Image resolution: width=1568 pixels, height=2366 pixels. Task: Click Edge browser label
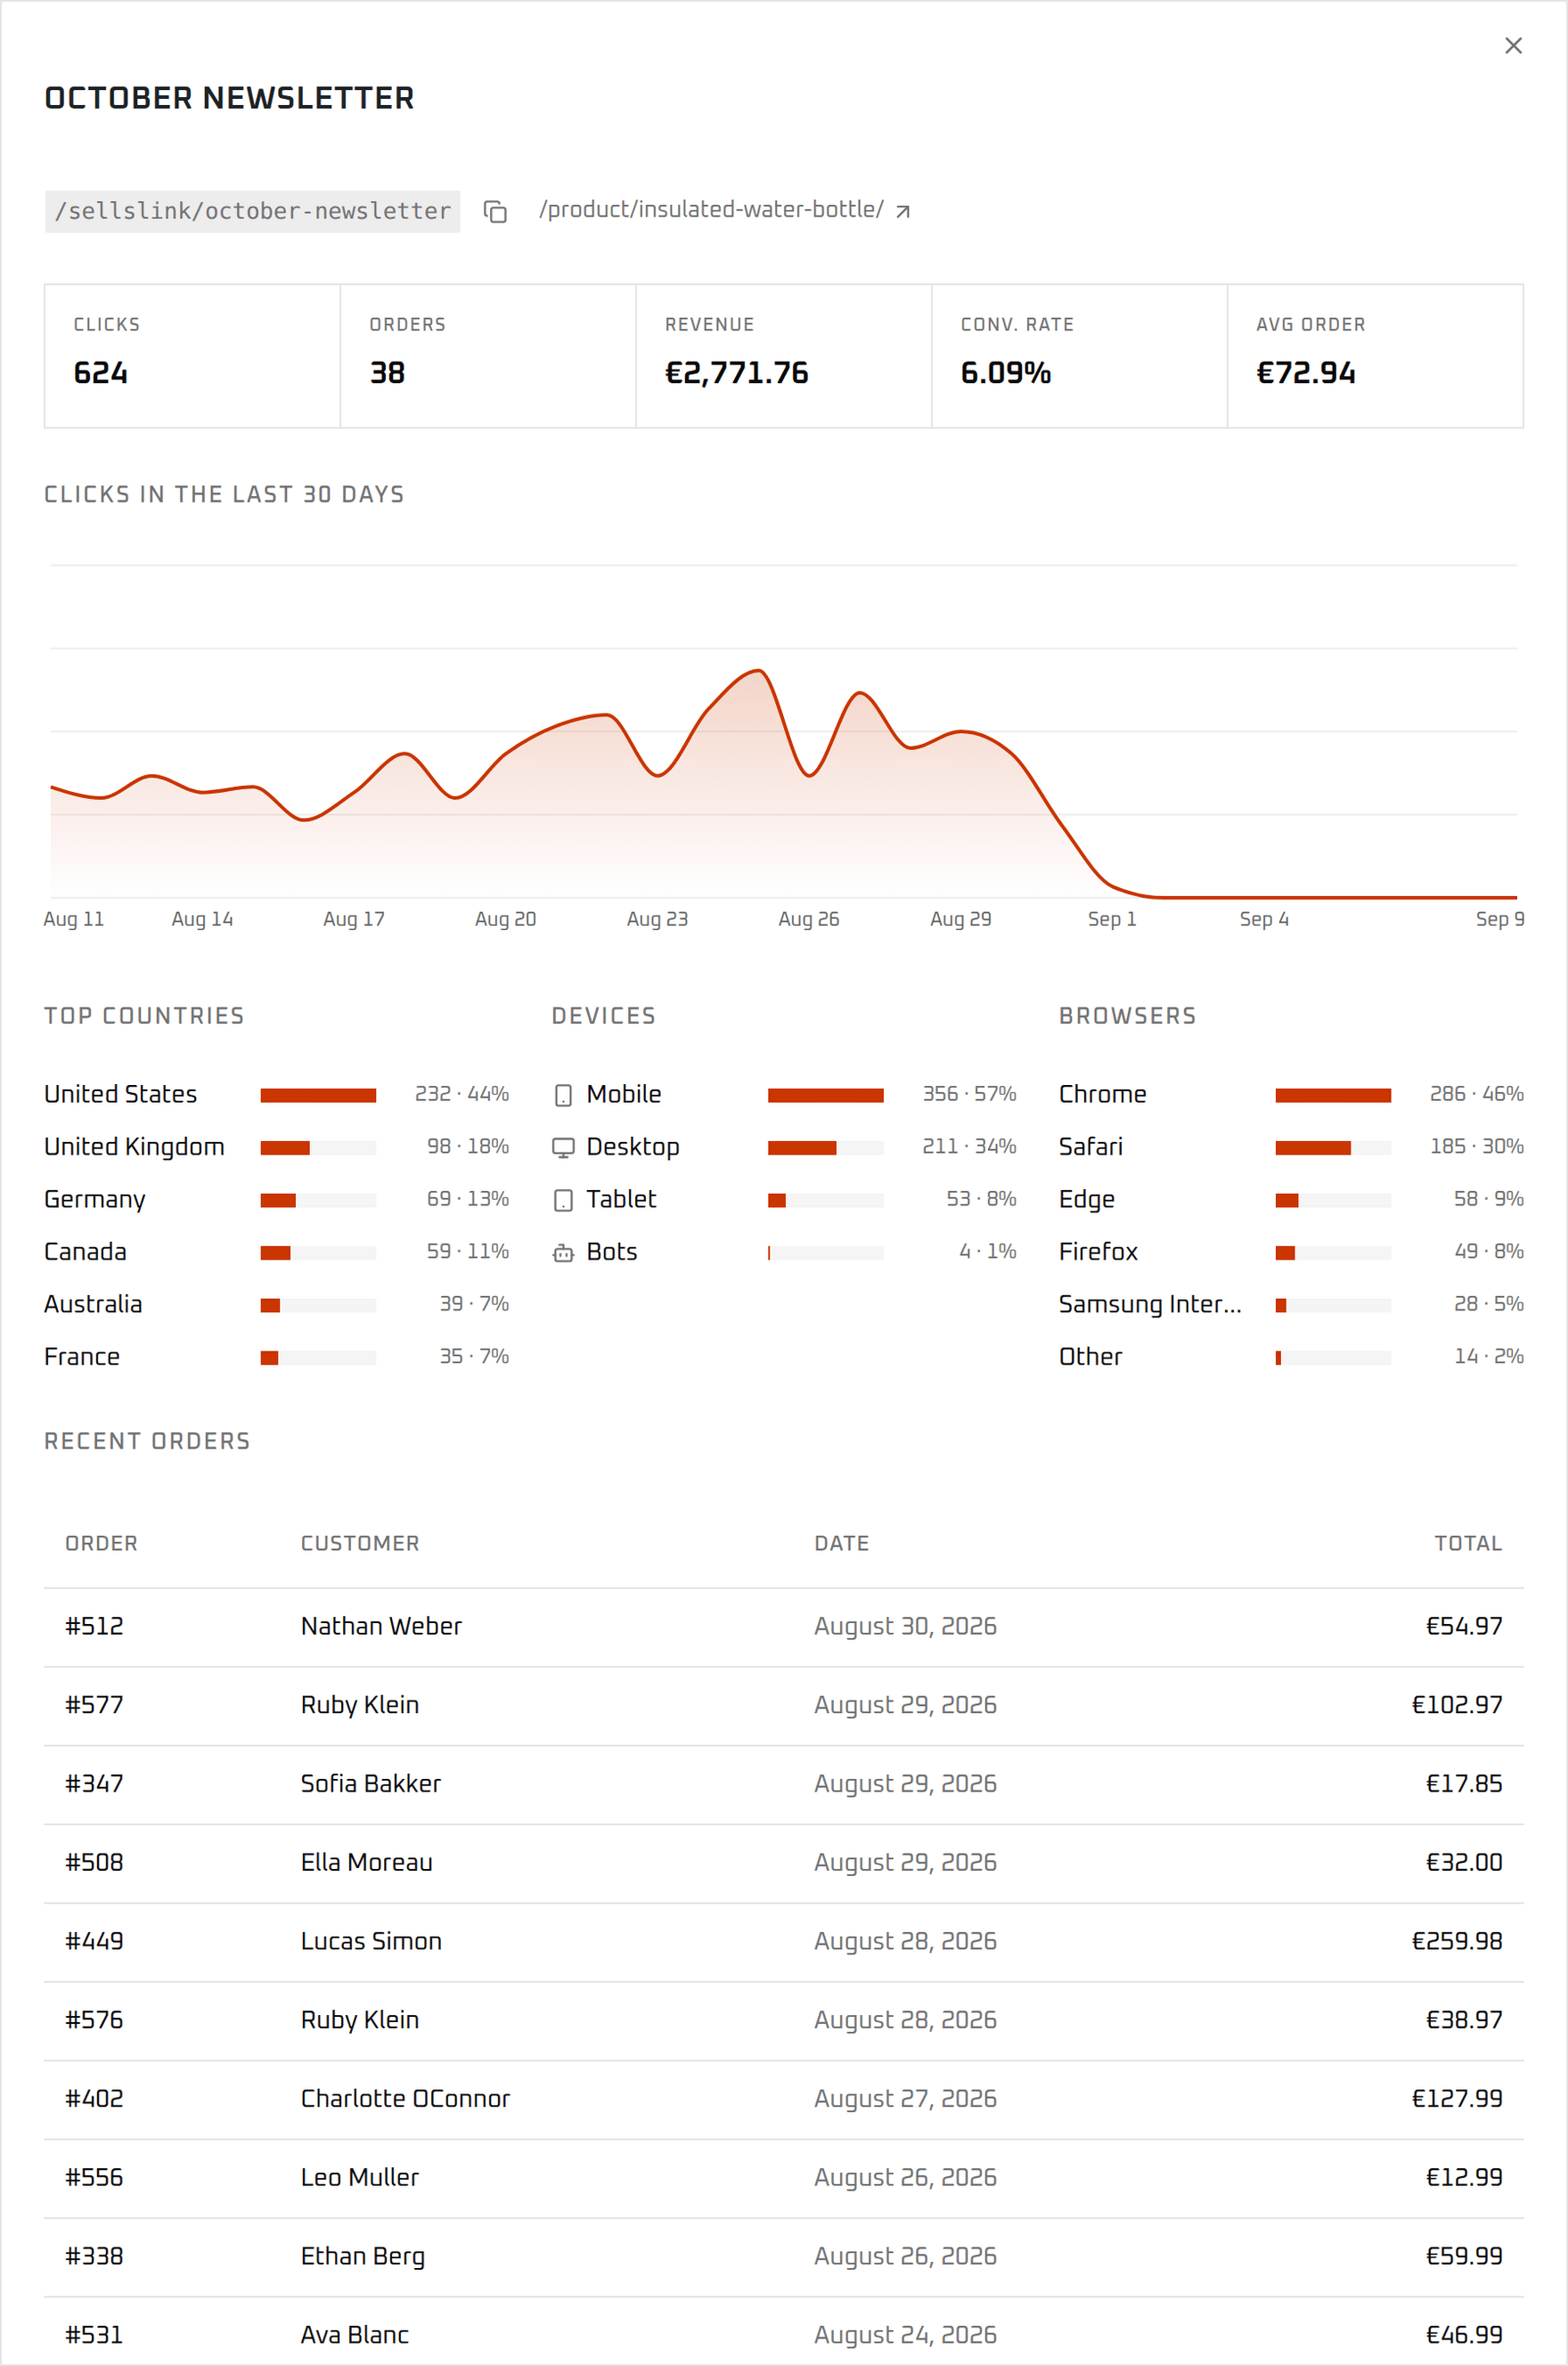(x=1087, y=1200)
